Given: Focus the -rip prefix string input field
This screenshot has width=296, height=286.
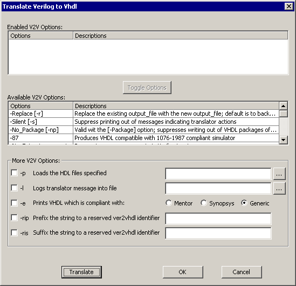Looking at the screenshot, I should coord(218,218).
